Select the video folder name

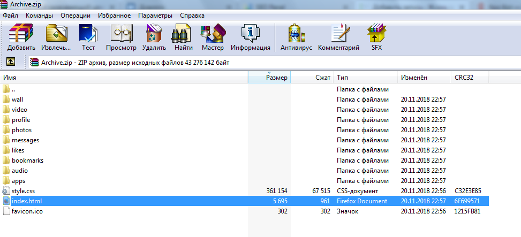pyautogui.click(x=19, y=110)
